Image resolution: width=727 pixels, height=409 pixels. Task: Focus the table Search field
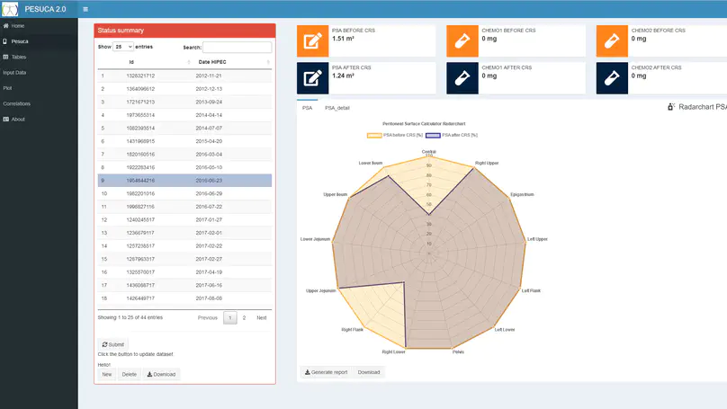pos(237,48)
